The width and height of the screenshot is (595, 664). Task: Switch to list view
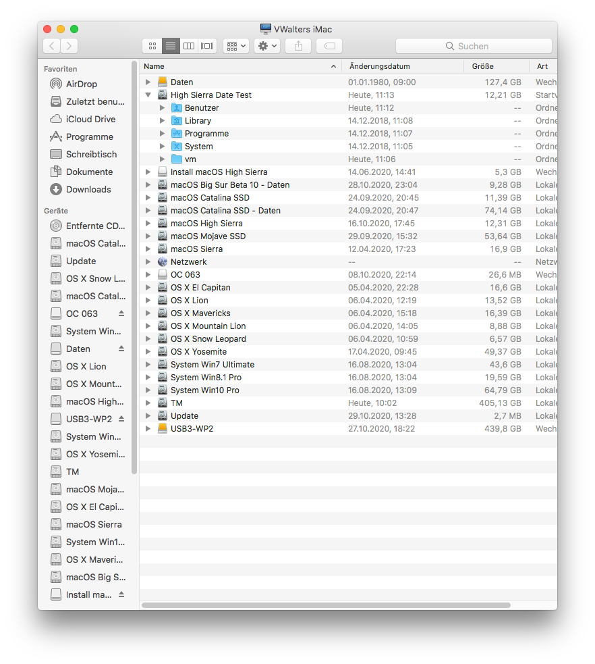click(171, 46)
